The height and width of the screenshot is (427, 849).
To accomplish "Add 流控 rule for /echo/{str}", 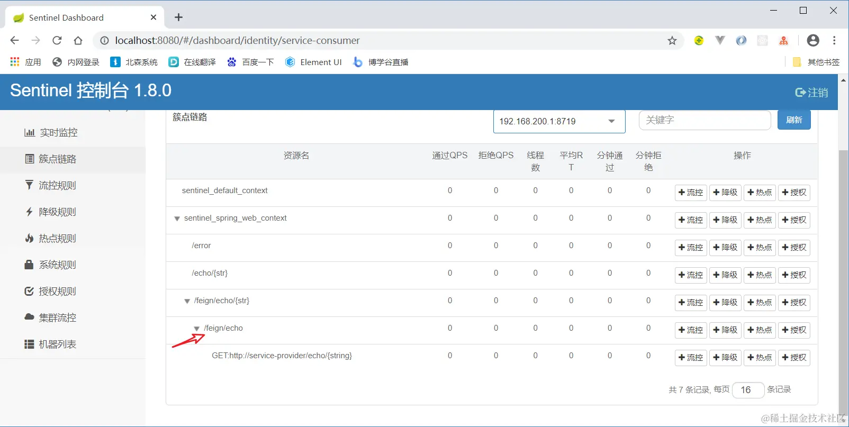I will coord(691,275).
